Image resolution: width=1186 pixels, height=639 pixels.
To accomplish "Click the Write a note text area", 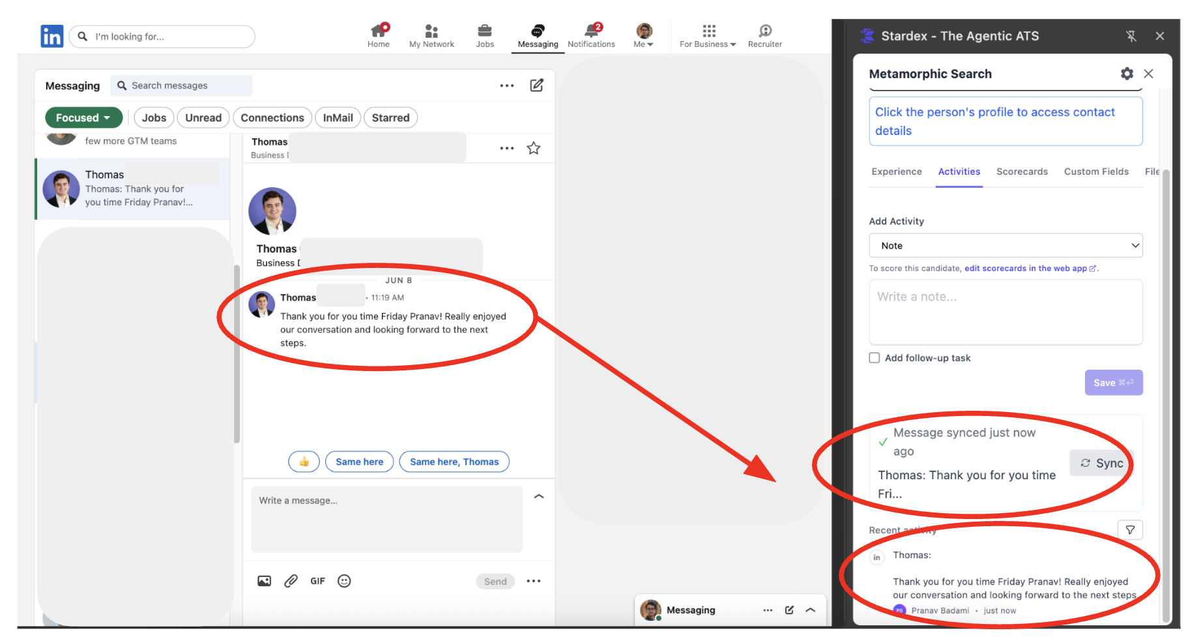I will click(x=1005, y=312).
